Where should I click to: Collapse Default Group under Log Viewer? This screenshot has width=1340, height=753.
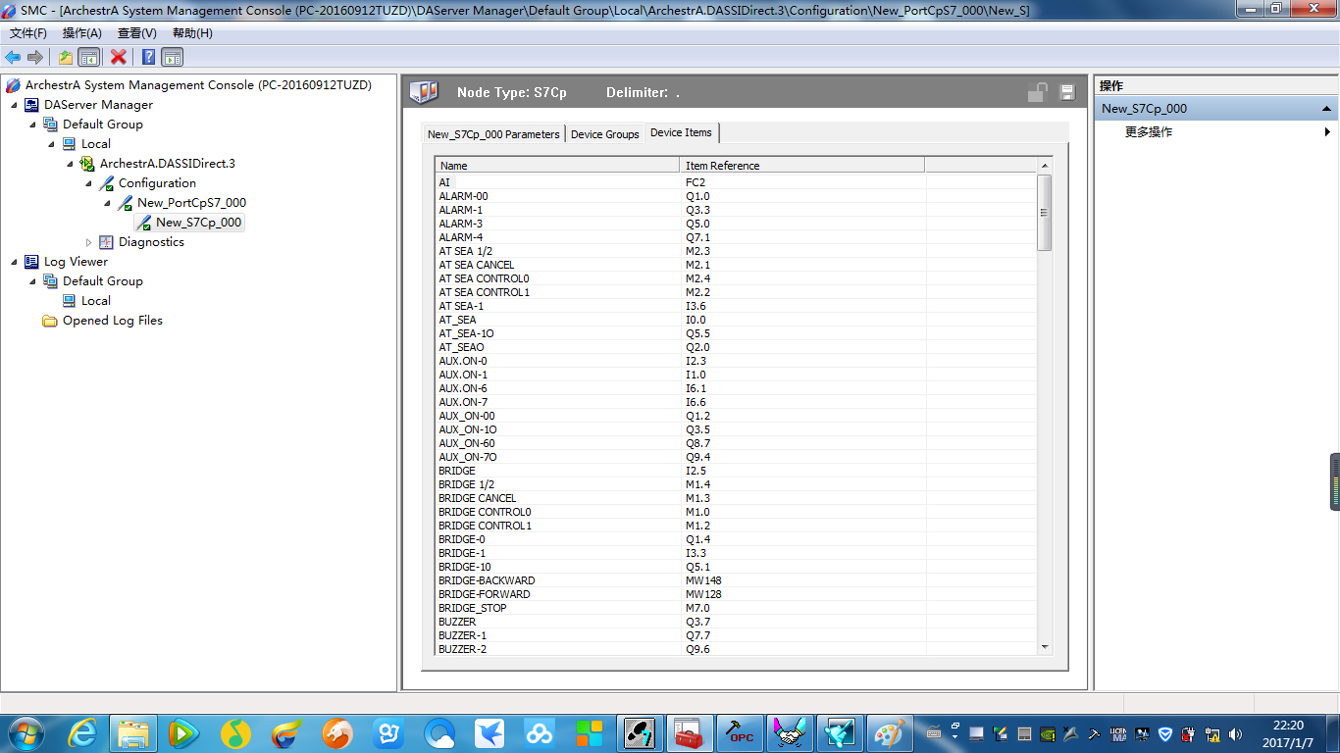coord(32,281)
